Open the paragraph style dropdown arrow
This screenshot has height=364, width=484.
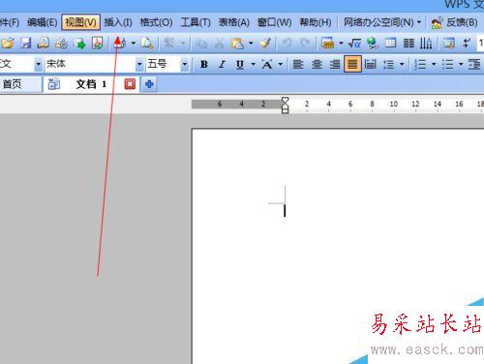(x=38, y=64)
